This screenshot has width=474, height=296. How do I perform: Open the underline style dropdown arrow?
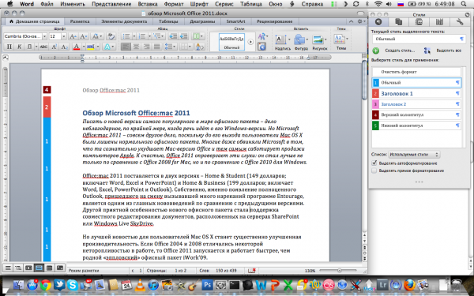36,47
